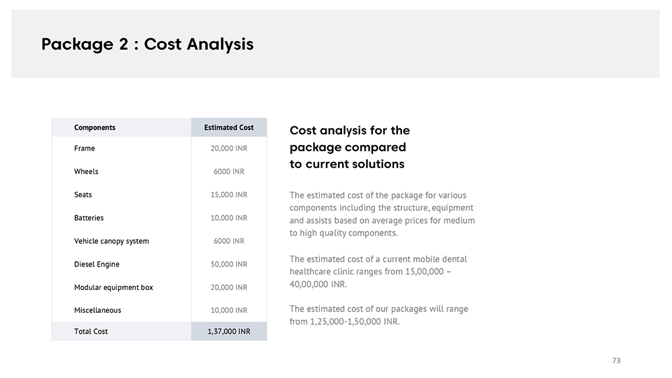Select the paragraph about medium to high quality components

pos(382,214)
